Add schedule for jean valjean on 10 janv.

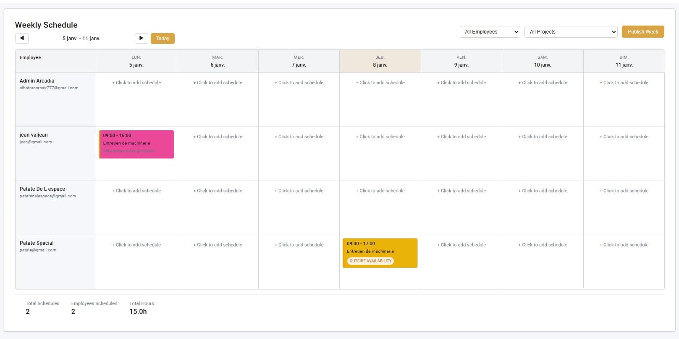[x=543, y=137]
